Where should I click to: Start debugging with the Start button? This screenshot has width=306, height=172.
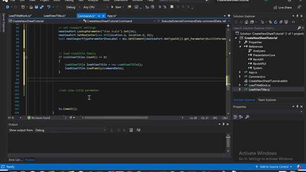[x=116, y=7]
